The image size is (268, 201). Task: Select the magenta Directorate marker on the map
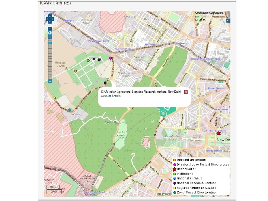pyautogui.click(x=111, y=58)
